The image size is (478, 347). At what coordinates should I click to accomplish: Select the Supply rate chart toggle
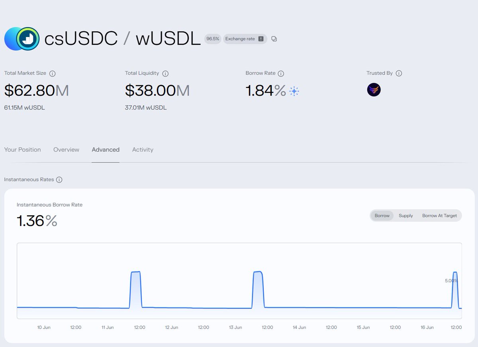point(406,216)
